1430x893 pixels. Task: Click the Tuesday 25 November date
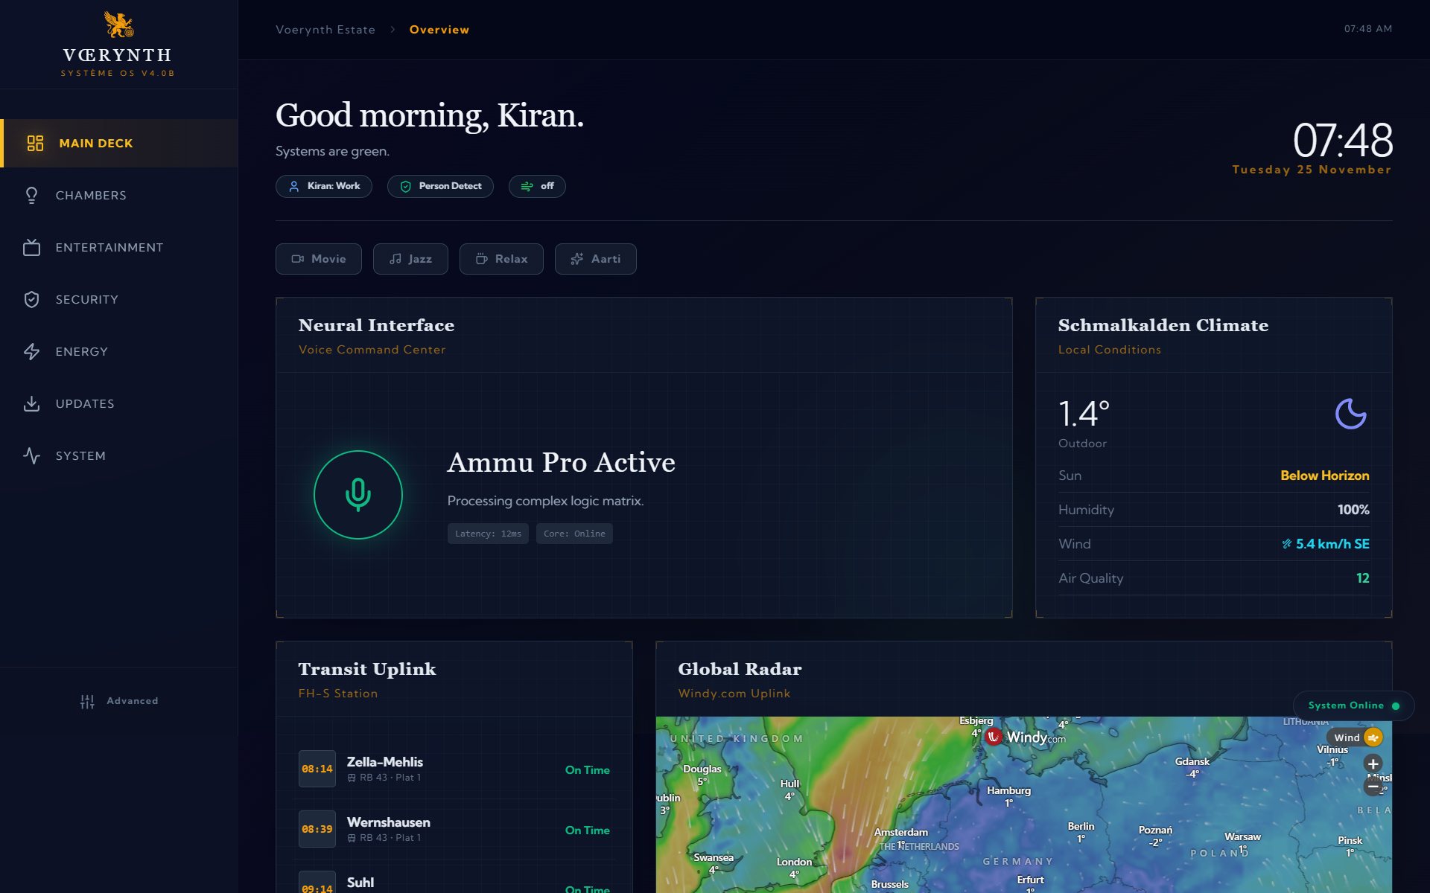pos(1312,170)
